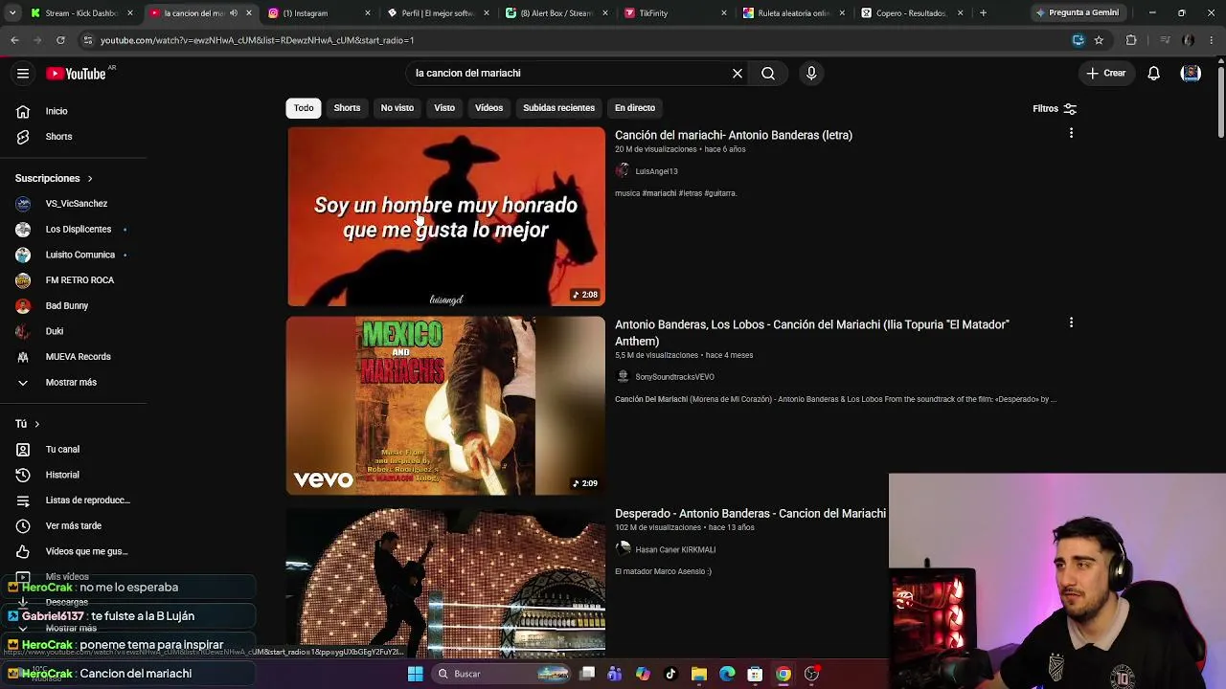
Task: Switch to the Alert Box Stream tab
Action: point(557,13)
